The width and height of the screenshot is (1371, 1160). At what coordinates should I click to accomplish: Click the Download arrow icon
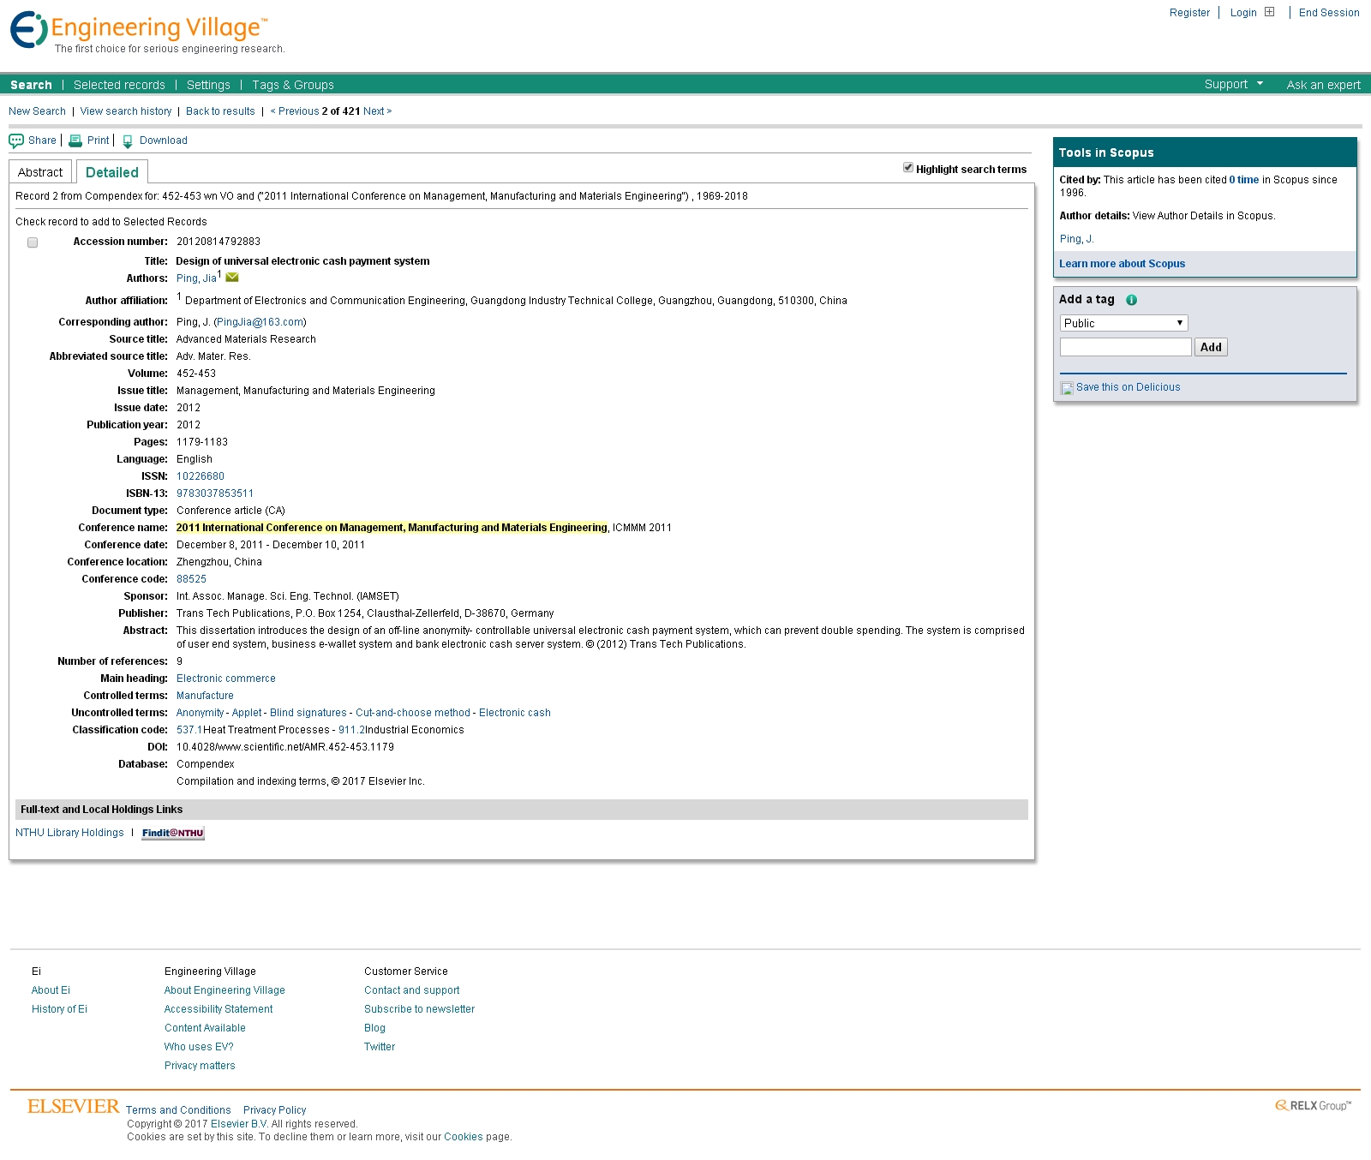128,141
